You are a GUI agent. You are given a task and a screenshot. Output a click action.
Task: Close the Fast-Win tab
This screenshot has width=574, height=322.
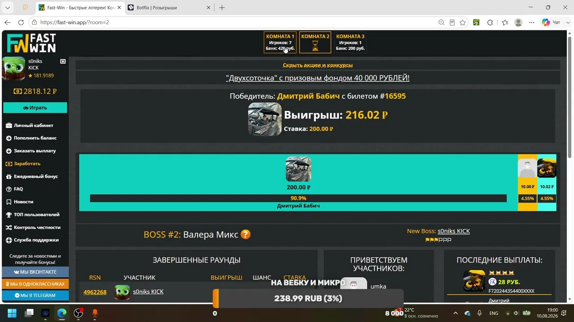pos(119,8)
